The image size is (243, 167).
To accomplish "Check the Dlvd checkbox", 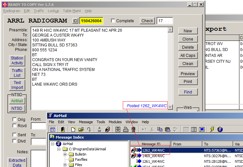I will [x=14, y=141].
